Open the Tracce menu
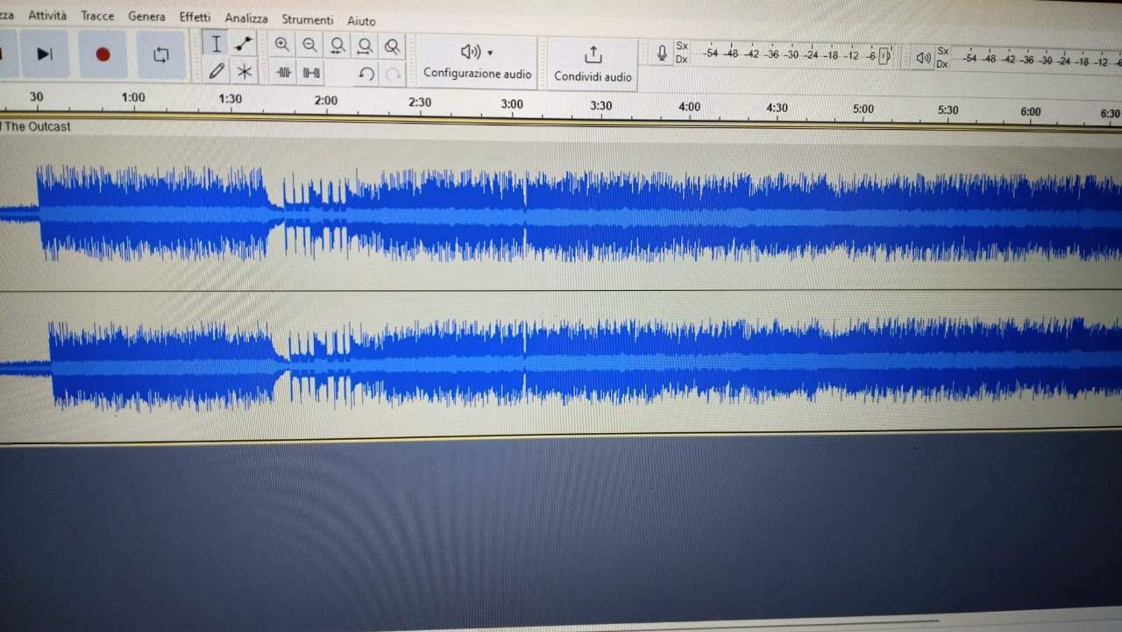 coord(97,17)
